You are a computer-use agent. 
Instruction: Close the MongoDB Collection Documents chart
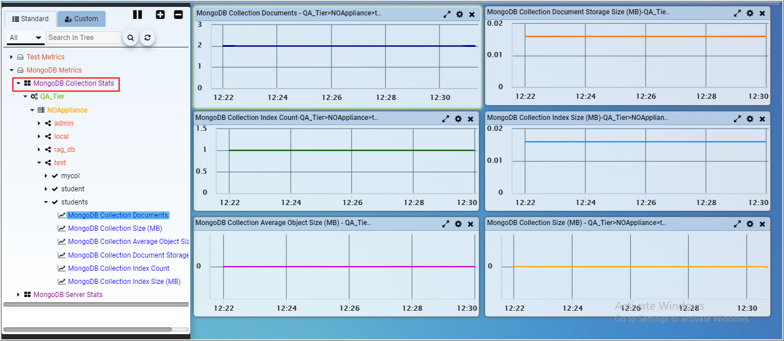pyautogui.click(x=472, y=14)
